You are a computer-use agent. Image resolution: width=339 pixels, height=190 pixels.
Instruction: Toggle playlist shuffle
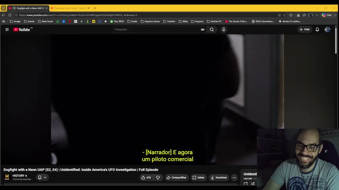click(253, 184)
